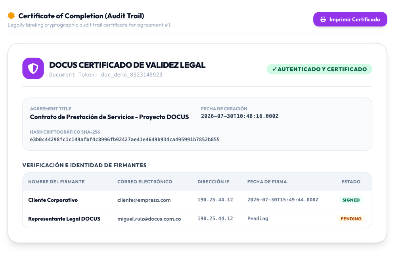Screen dimensions: 406x262
Task: Click the orange certificate seal icon
Action: click(x=11, y=16)
